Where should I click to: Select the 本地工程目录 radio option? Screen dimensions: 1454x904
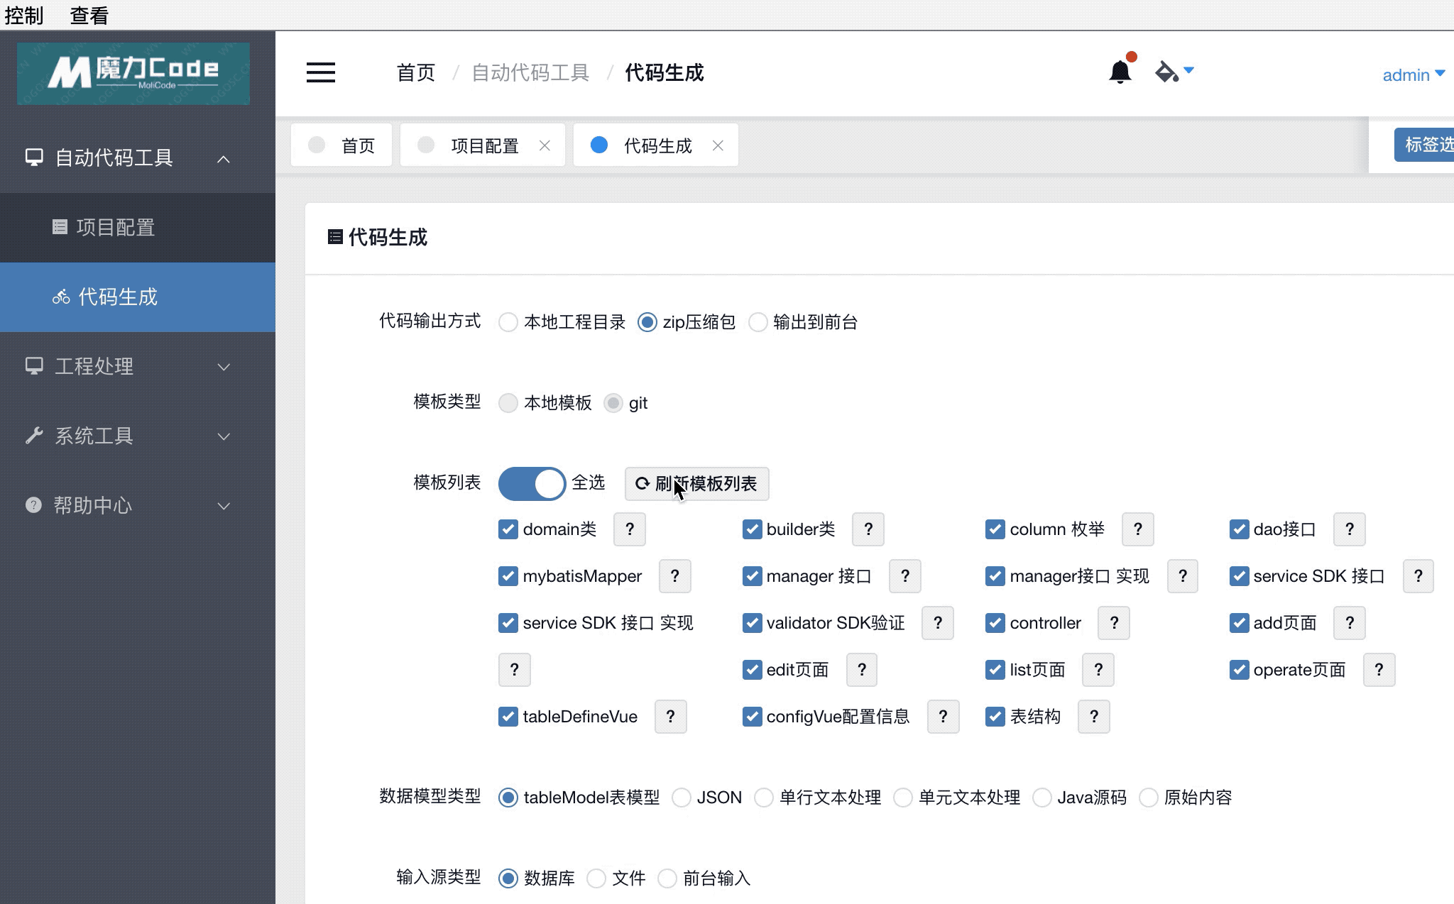point(508,322)
